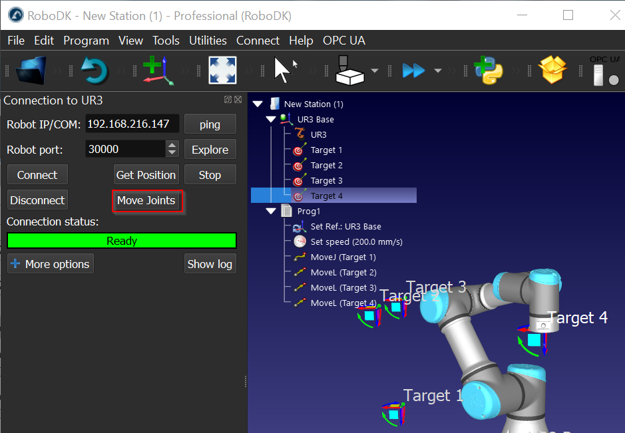Click the Show log button

click(x=210, y=263)
